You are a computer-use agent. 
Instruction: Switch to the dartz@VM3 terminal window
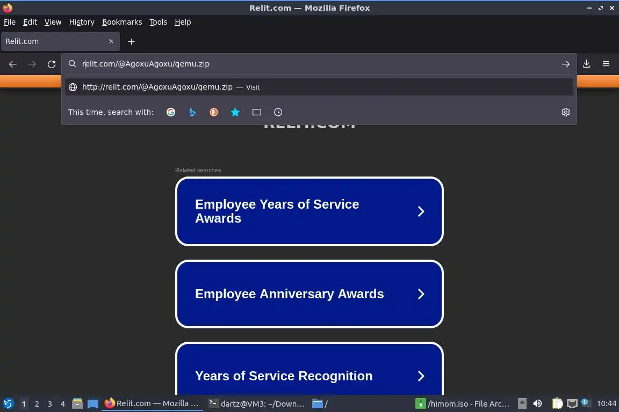point(257,404)
